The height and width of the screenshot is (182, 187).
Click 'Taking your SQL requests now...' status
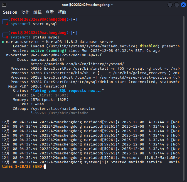click(67, 91)
